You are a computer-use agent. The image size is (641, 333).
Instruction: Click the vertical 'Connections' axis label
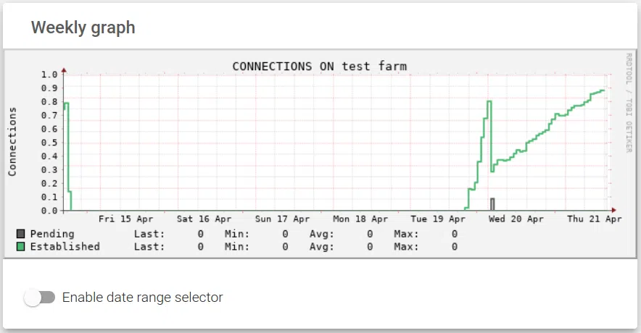12,141
